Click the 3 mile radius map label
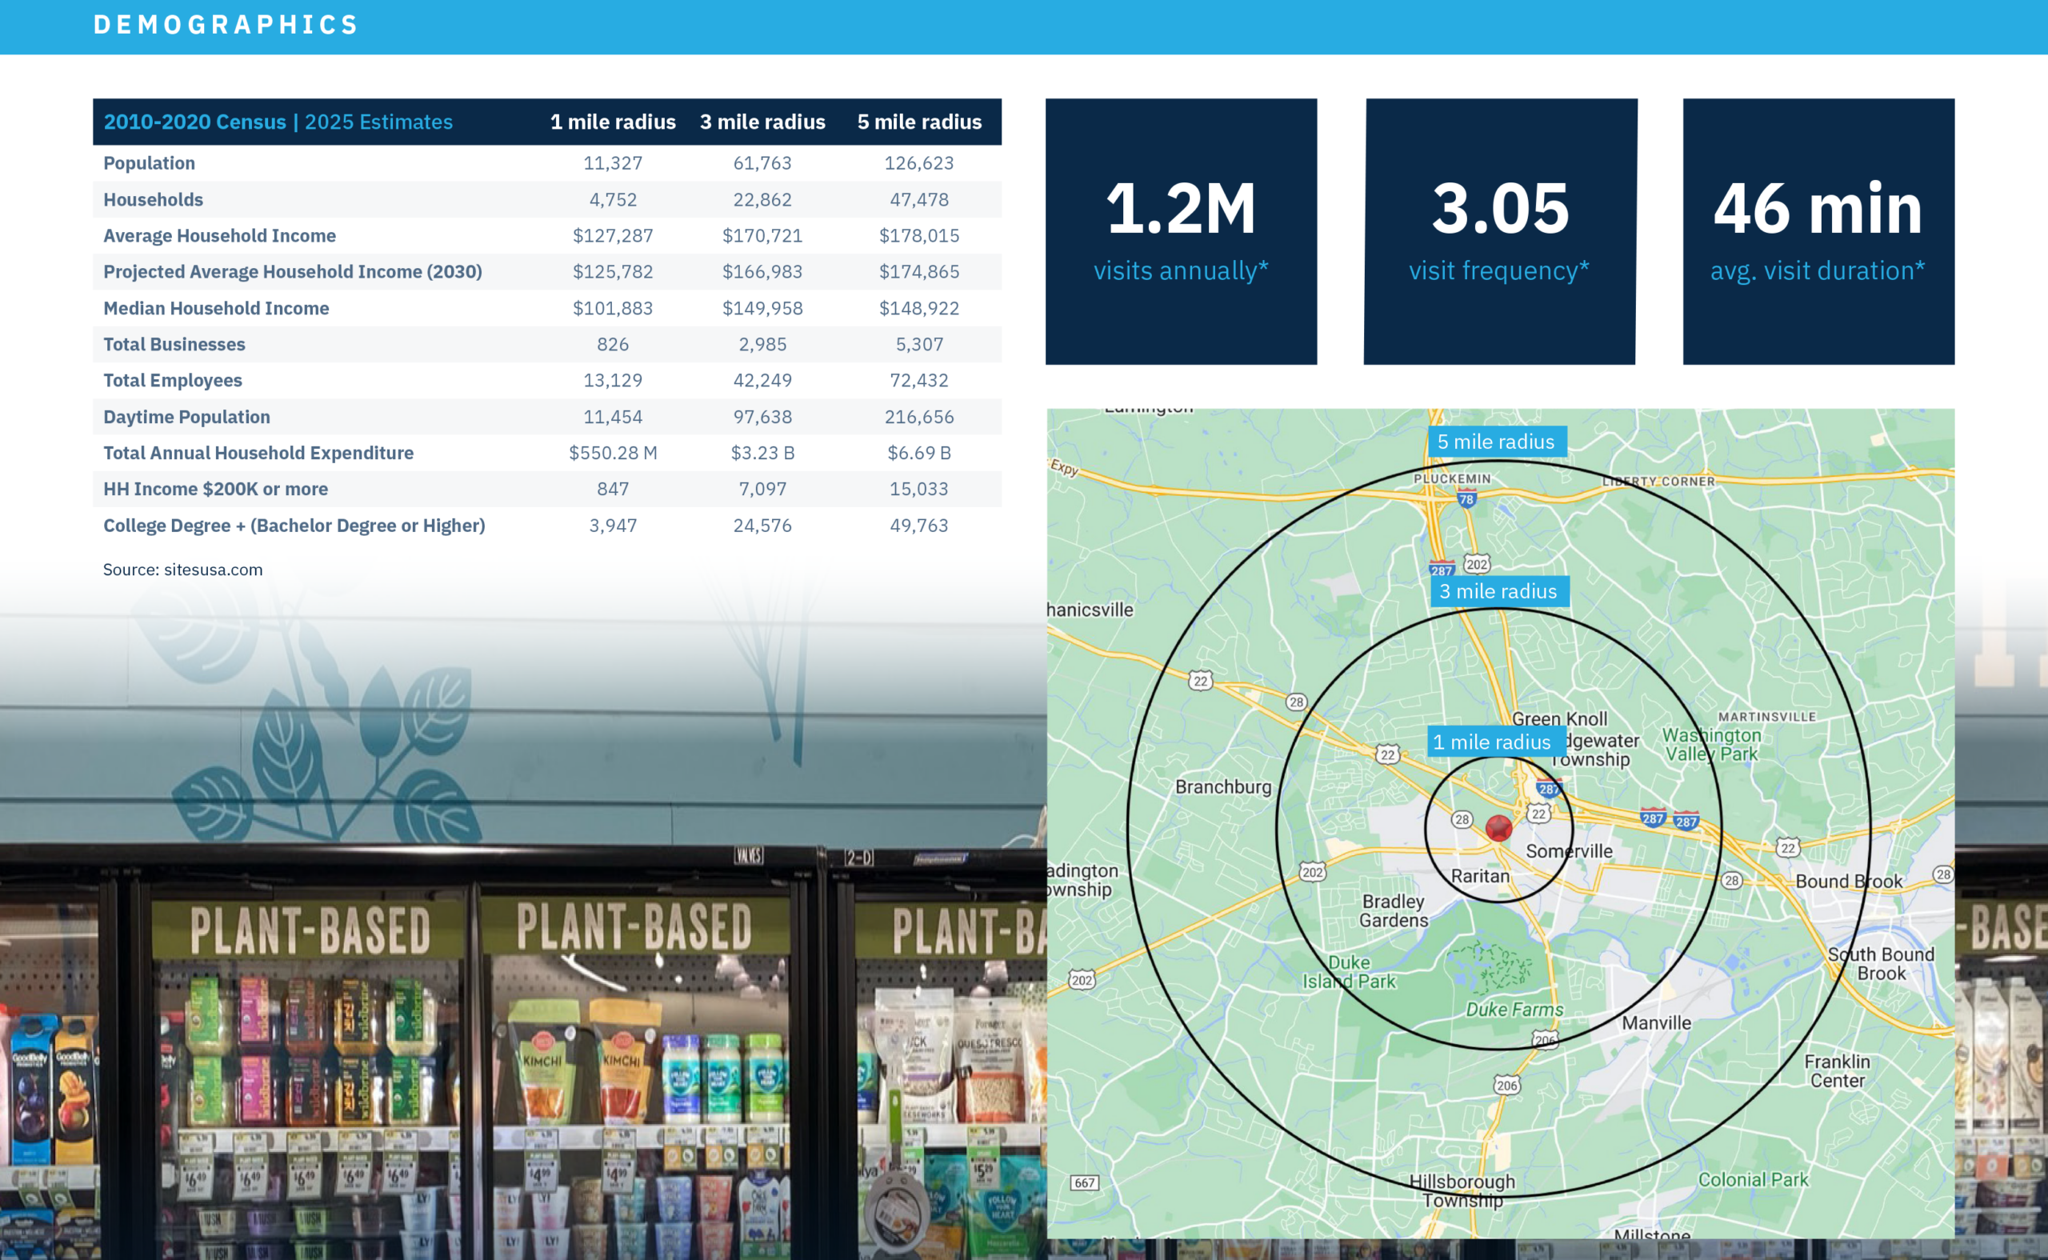The image size is (2048, 1260). point(1498,591)
